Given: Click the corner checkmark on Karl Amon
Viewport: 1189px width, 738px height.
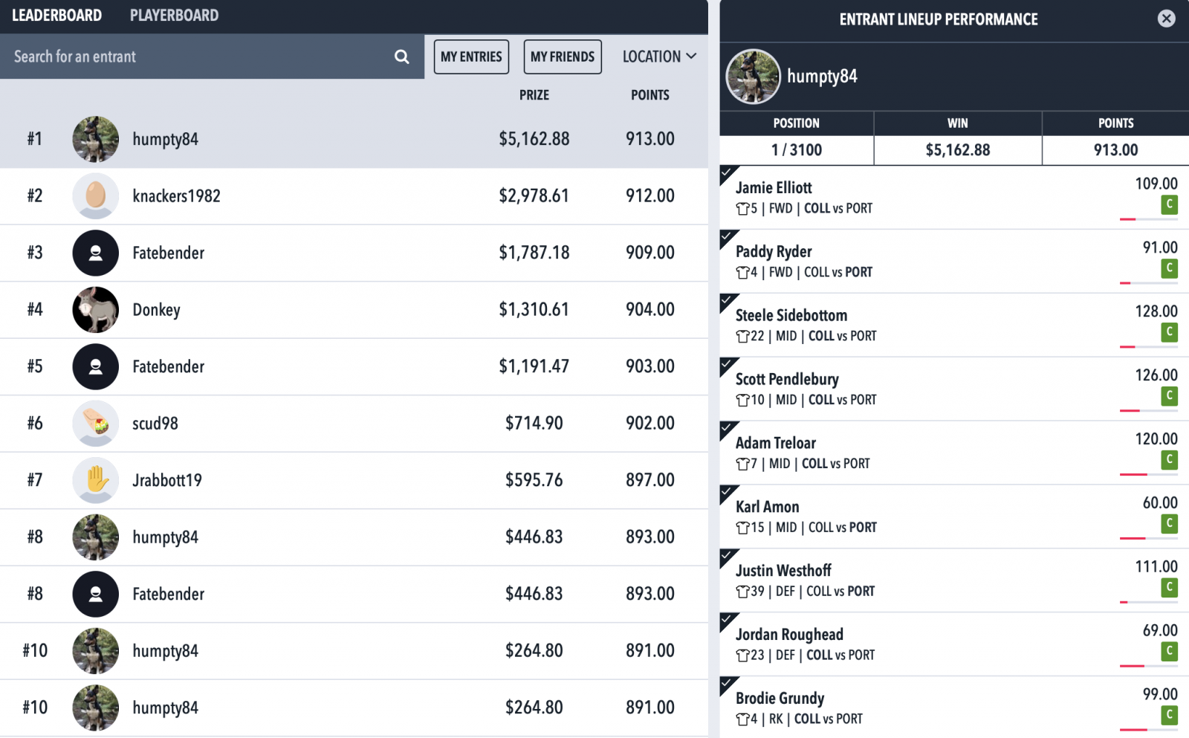Looking at the screenshot, I should point(728,493).
